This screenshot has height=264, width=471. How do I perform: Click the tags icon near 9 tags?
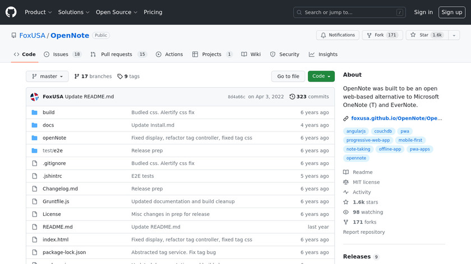click(x=119, y=77)
